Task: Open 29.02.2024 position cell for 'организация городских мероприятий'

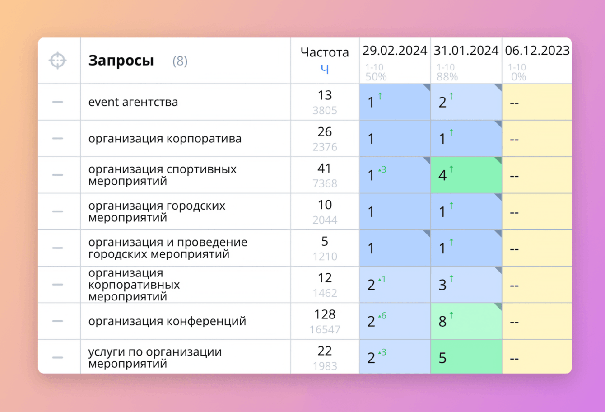Action: click(395, 211)
